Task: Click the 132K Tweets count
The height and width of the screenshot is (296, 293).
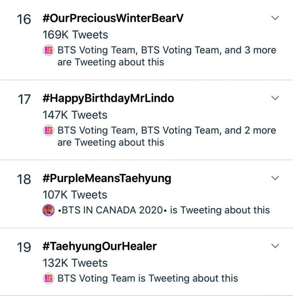Action: [x=75, y=263]
